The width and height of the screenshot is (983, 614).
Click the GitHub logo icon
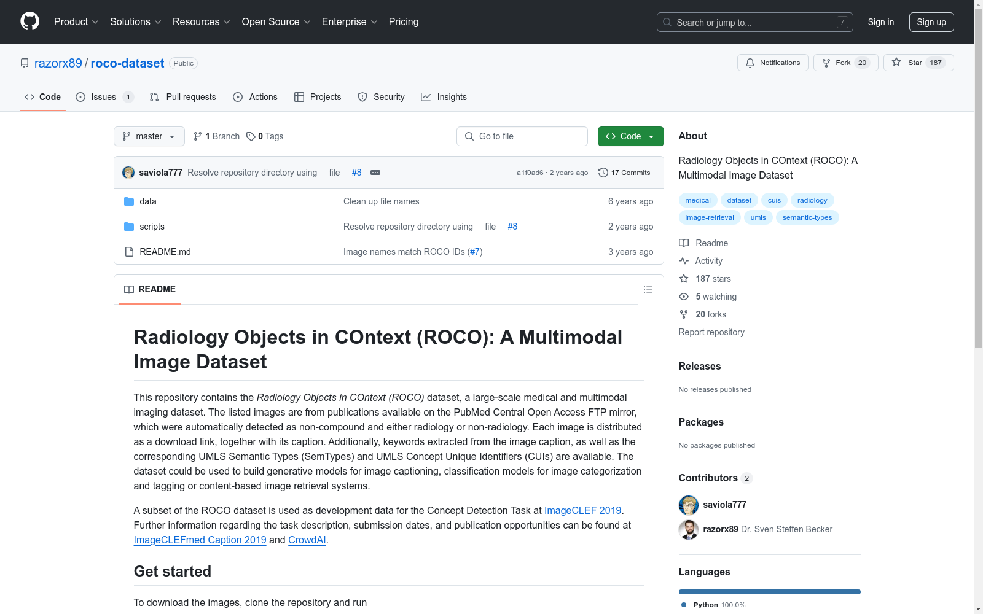click(29, 21)
